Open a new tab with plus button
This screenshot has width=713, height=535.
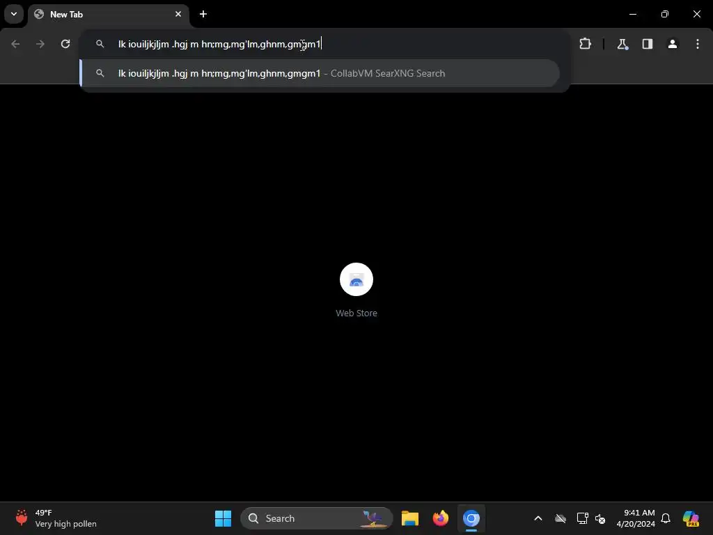coord(203,14)
